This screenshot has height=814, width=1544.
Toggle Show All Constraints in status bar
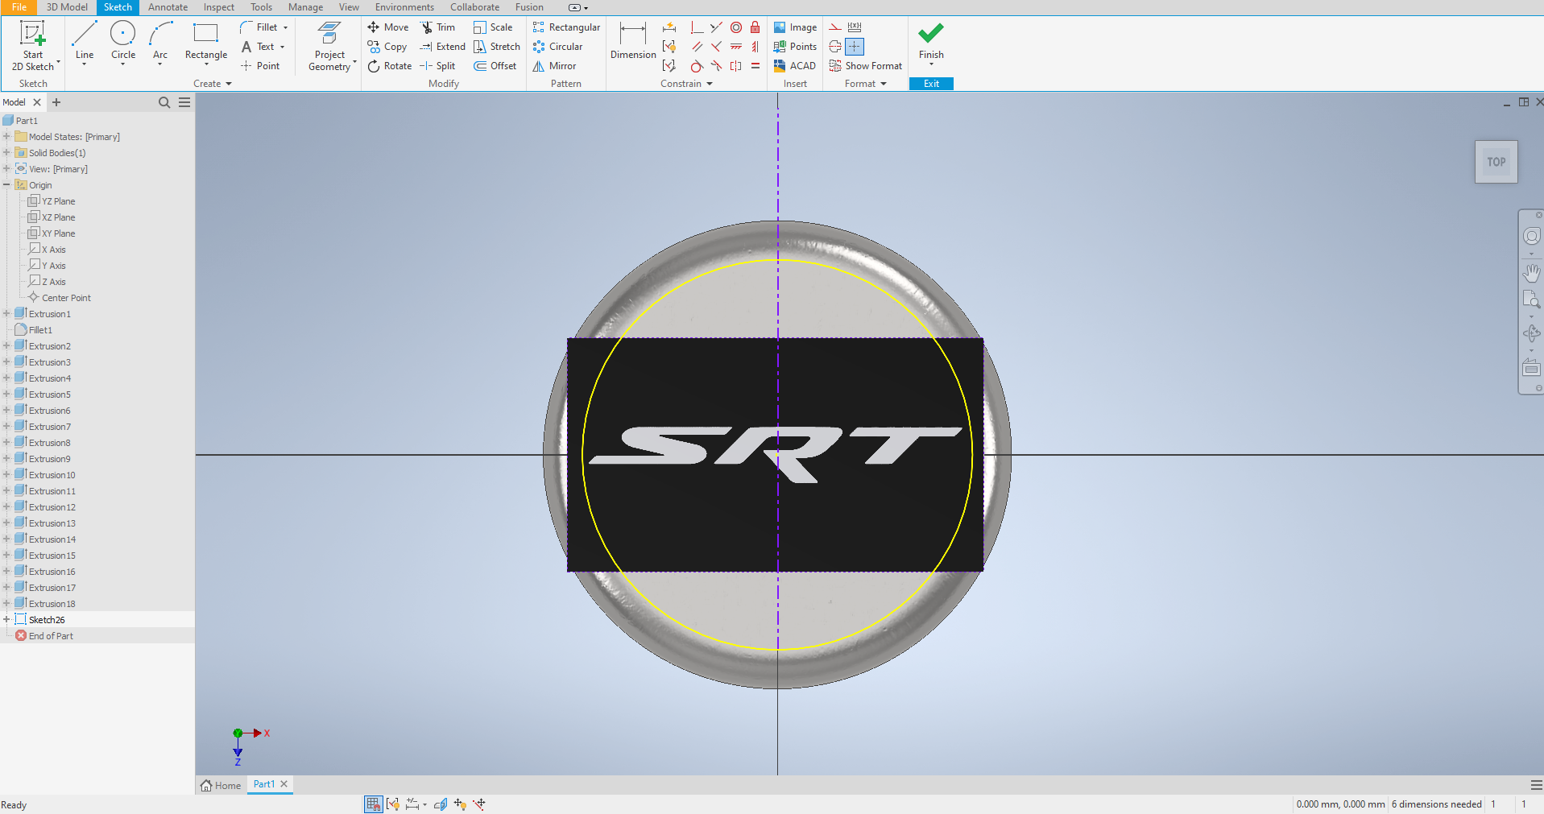click(x=393, y=804)
